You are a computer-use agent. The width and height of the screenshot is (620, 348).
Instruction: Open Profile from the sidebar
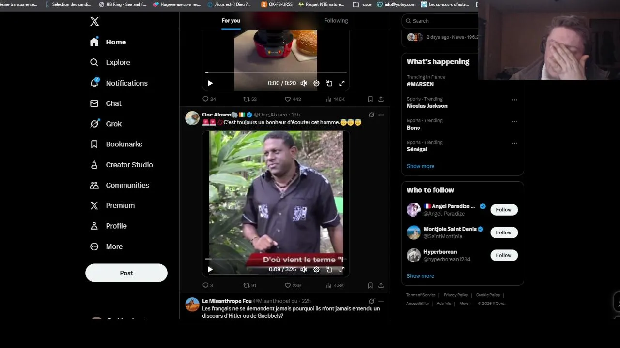108,226
